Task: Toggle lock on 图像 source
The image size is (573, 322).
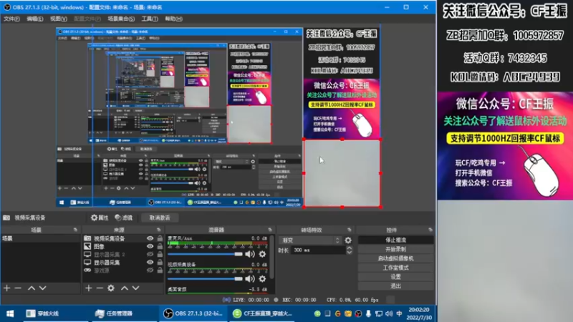Action: (x=160, y=246)
